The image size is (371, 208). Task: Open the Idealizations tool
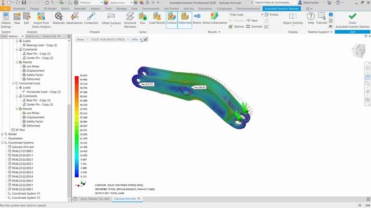pyautogui.click(x=74, y=19)
